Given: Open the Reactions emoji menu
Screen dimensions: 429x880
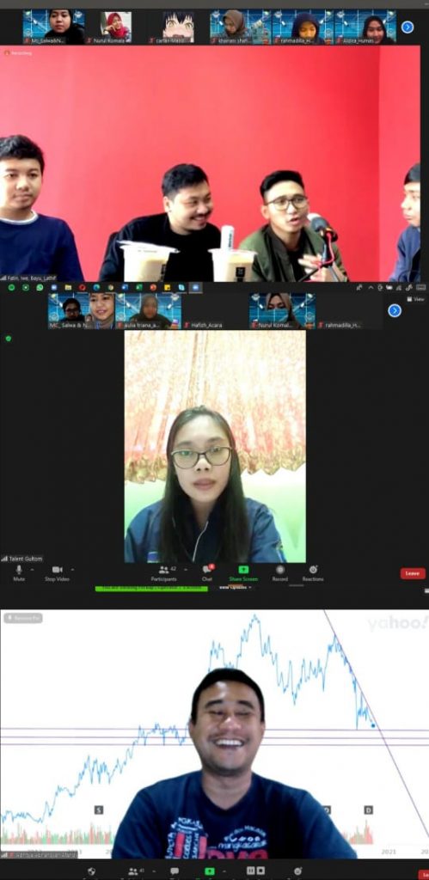Looking at the screenshot, I should click(x=313, y=572).
